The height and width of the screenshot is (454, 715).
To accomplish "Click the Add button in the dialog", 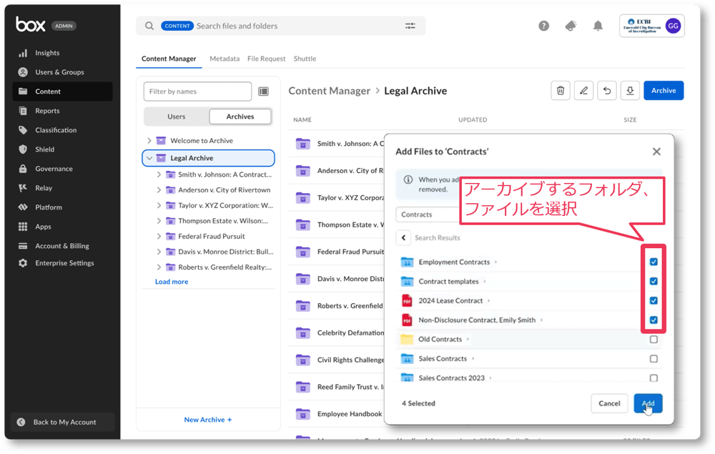I will tap(648, 403).
